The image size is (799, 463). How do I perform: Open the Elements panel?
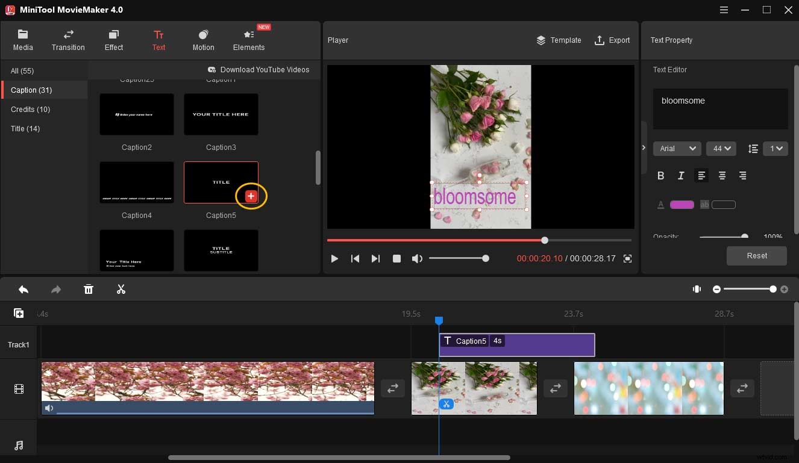click(x=248, y=40)
